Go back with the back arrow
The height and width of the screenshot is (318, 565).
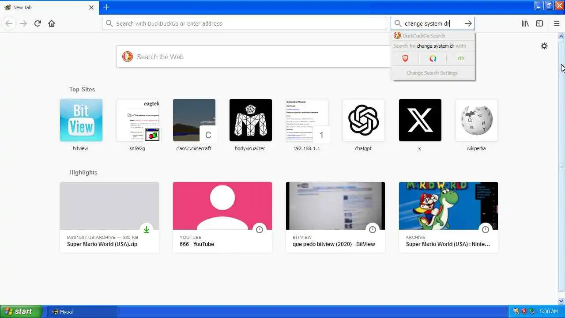coord(9,23)
